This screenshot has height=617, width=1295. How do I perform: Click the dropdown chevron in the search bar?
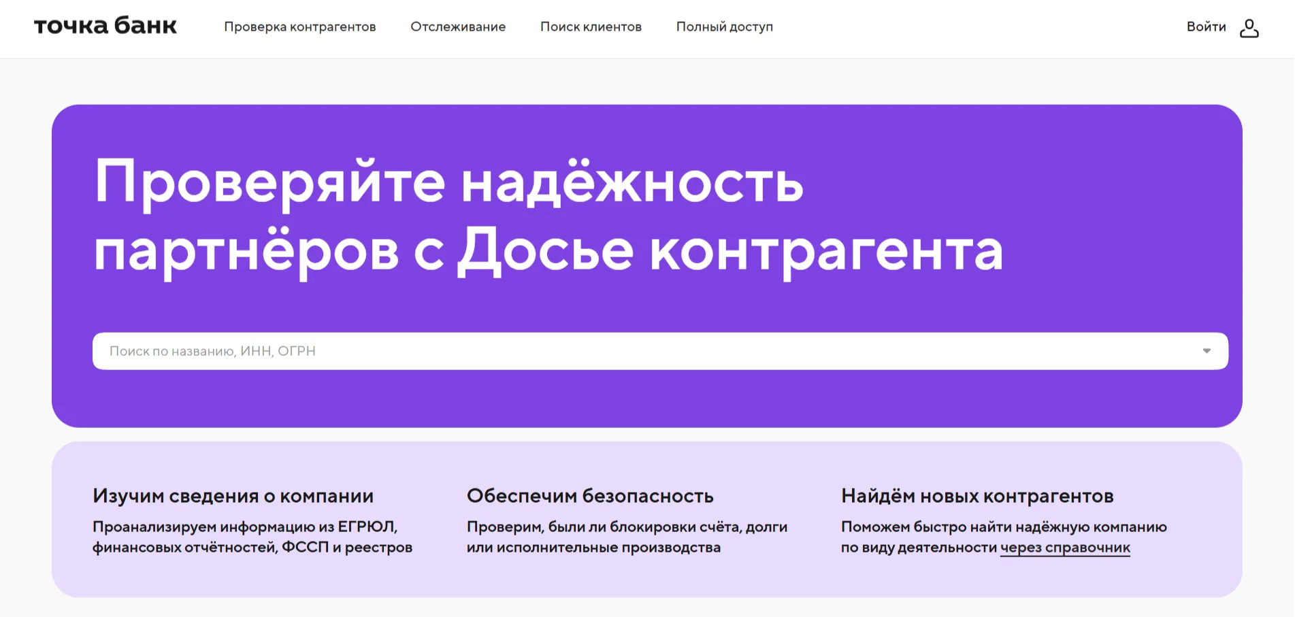point(1207,351)
